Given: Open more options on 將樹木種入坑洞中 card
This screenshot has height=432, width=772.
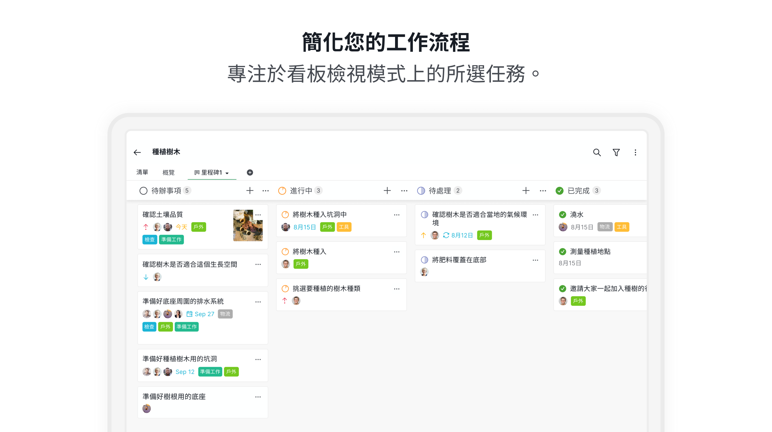Looking at the screenshot, I should point(397,215).
